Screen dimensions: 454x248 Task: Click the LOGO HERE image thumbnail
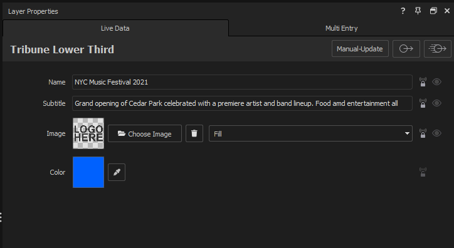[x=88, y=133]
